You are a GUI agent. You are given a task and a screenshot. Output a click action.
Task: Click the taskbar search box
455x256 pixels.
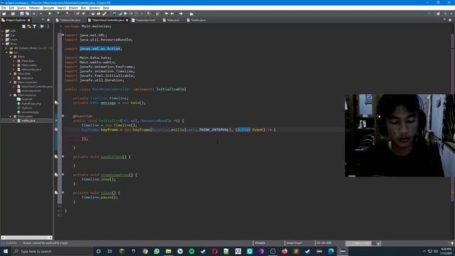click(52, 251)
